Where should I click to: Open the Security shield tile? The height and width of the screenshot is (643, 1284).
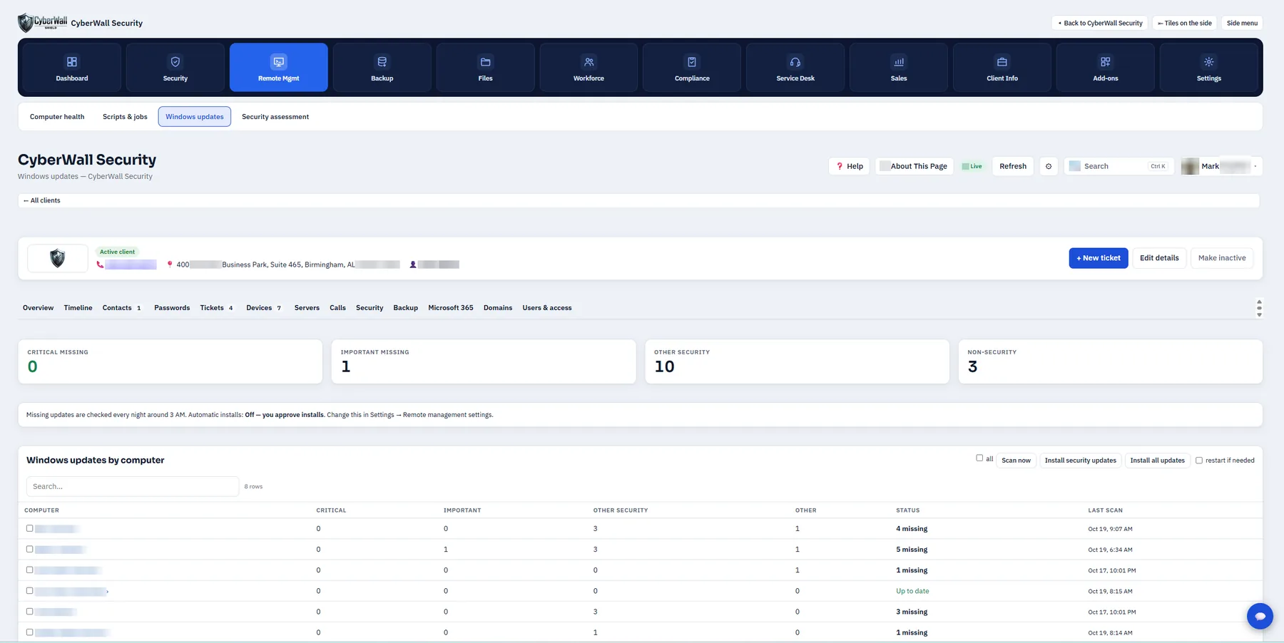(x=175, y=68)
